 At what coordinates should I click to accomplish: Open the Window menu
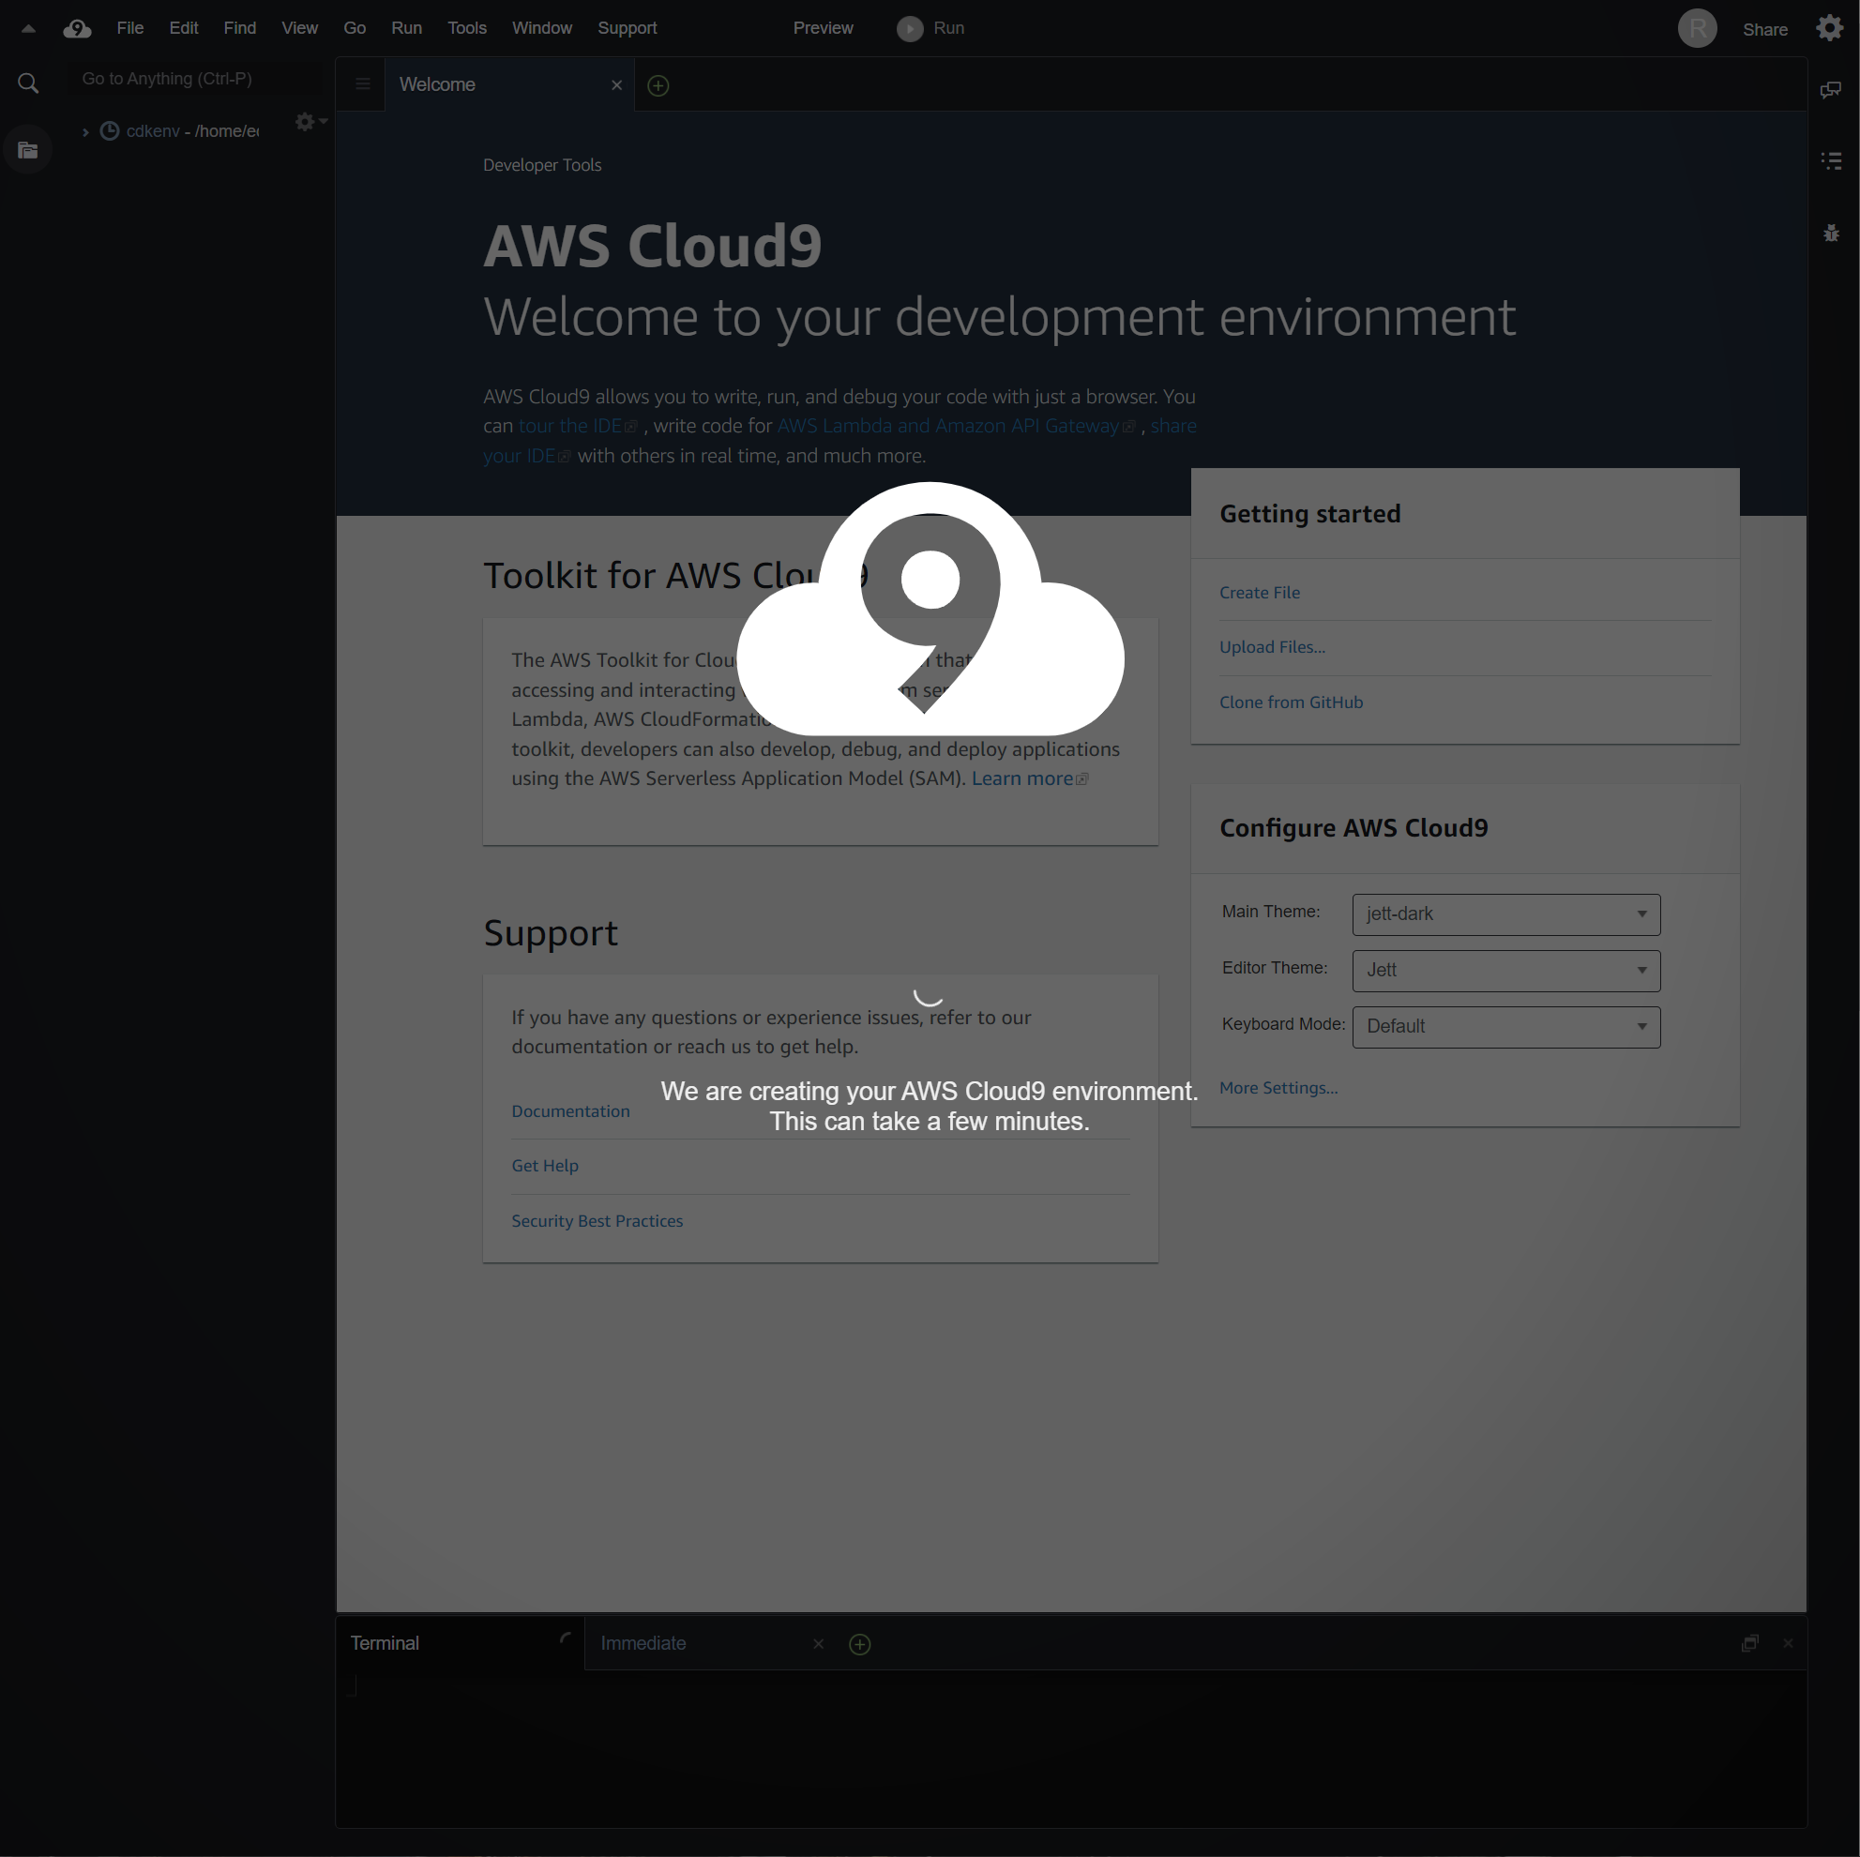coord(542,28)
